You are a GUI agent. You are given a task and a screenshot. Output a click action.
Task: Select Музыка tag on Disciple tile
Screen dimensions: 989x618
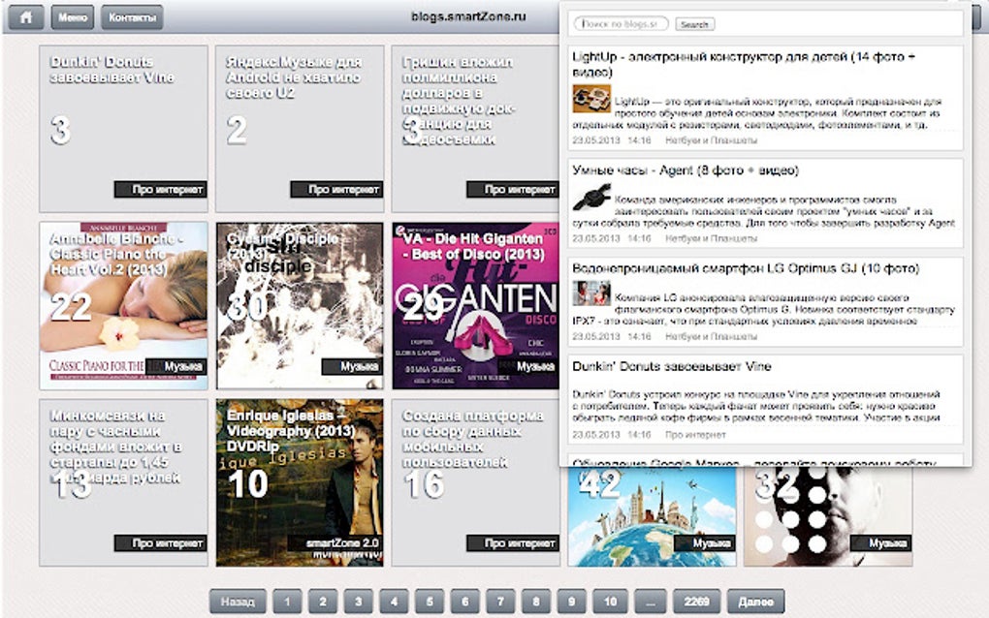pyautogui.click(x=352, y=366)
